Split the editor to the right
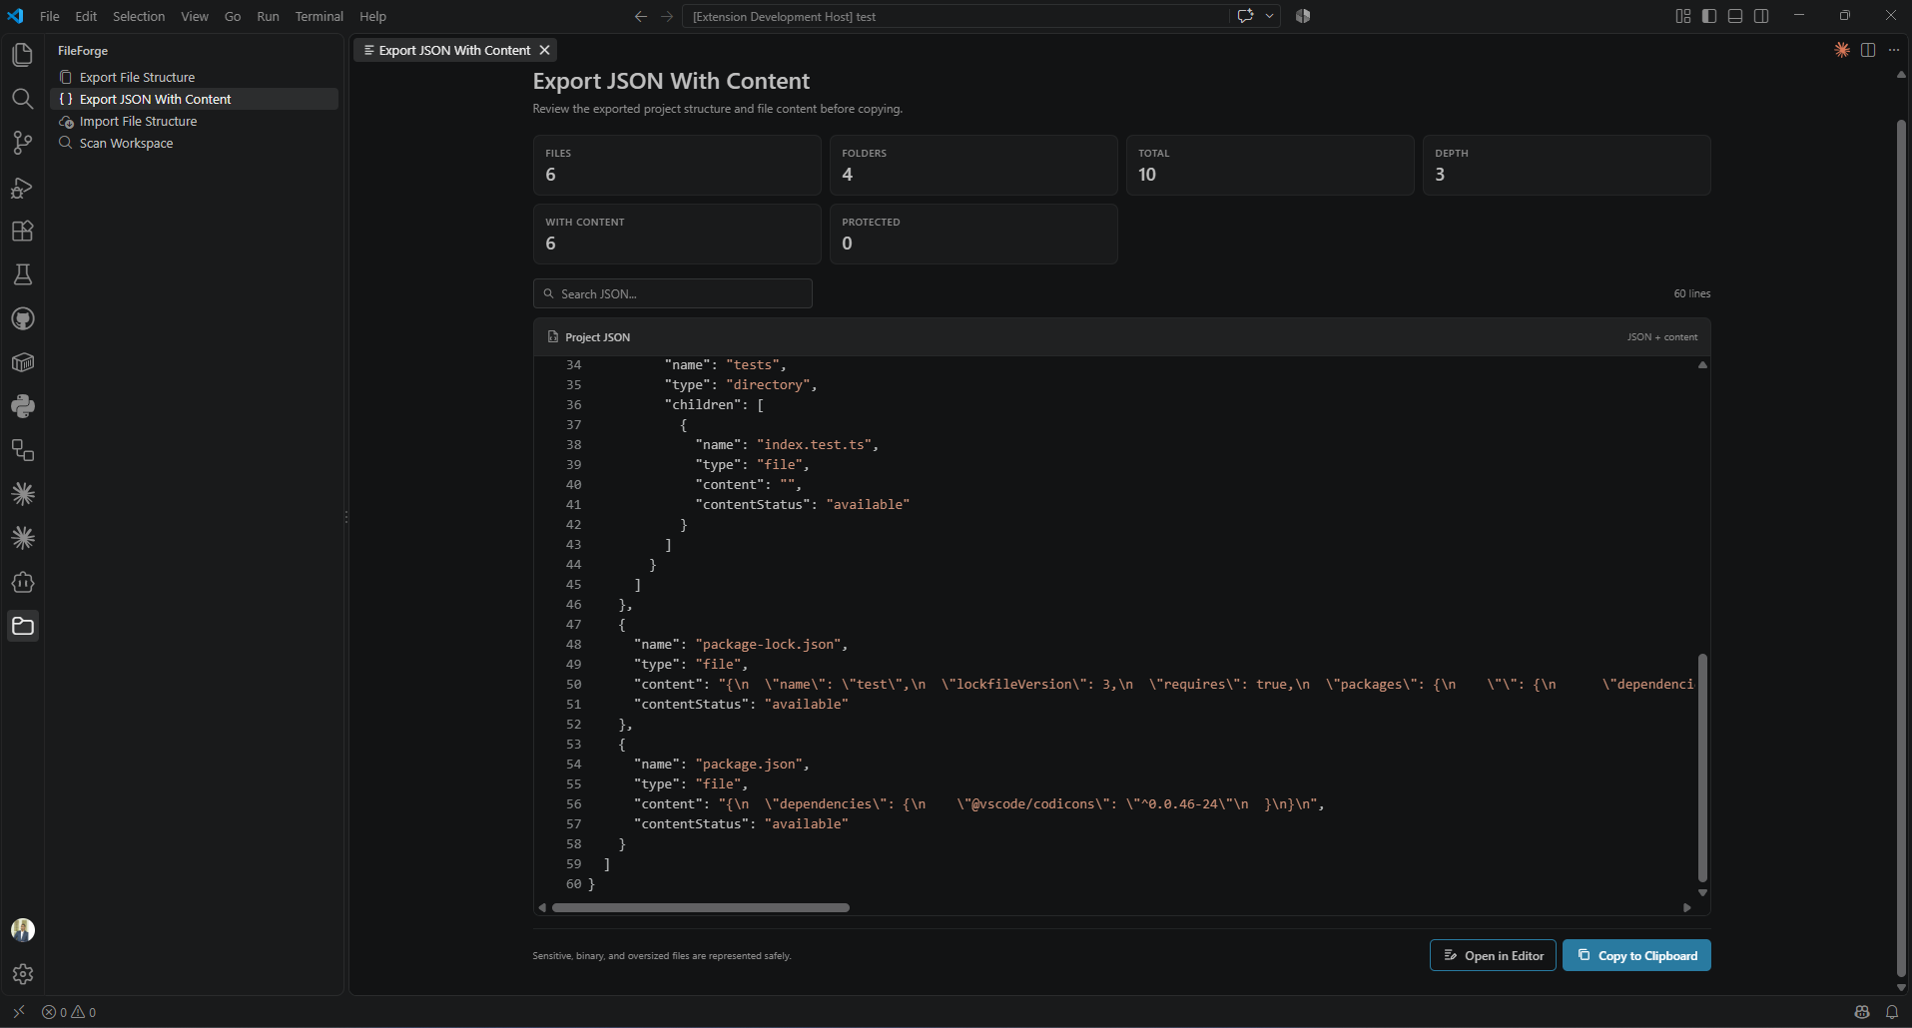Image resolution: width=1912 pixels, height=1028 pixels. click(1868, 50)
